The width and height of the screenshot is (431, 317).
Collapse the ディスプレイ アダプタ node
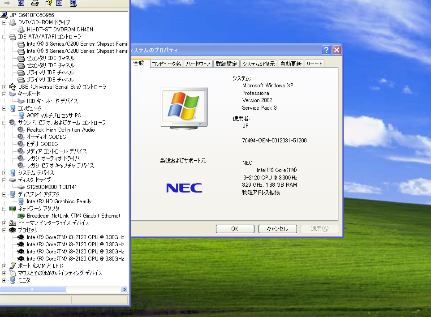coord(4,194)
